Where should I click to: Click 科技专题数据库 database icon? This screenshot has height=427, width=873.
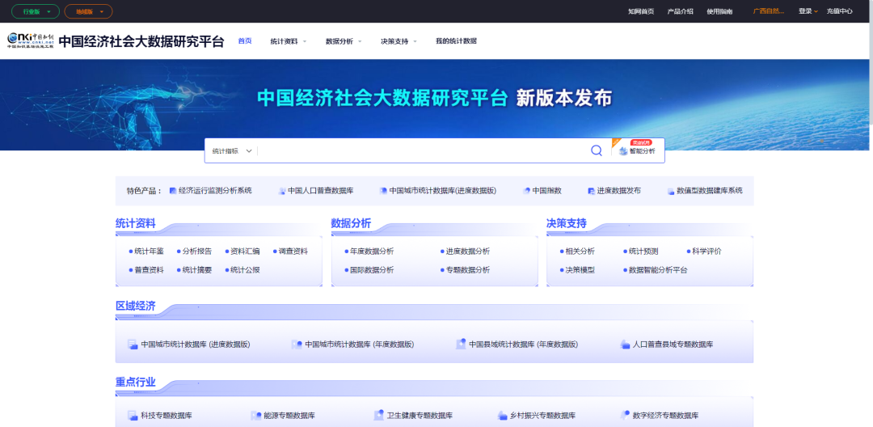tap(133, 416)
